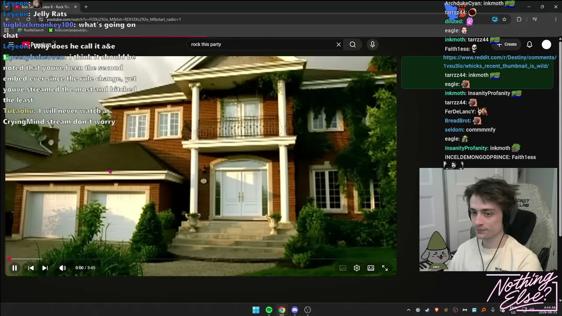This screenshot has height=316, width=562.
Task: Show hidden system tray icons
Action: coord(408,310)
